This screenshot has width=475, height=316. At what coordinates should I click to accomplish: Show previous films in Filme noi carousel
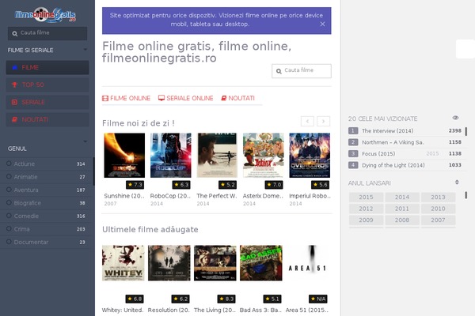tap(307, 121)
